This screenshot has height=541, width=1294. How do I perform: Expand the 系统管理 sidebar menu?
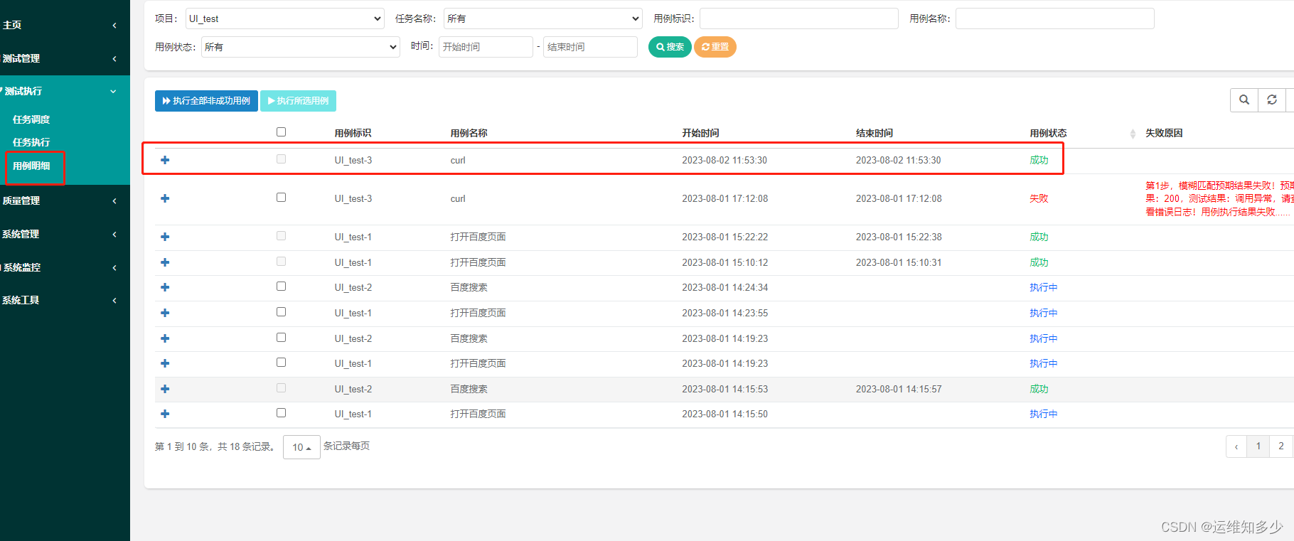pyautogui.click(x=65, y=234)
